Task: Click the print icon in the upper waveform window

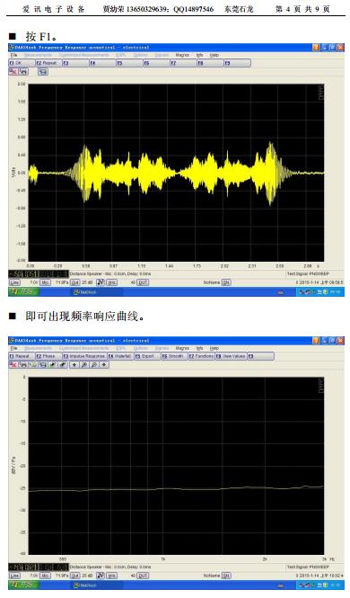Action: pos(23,71)
